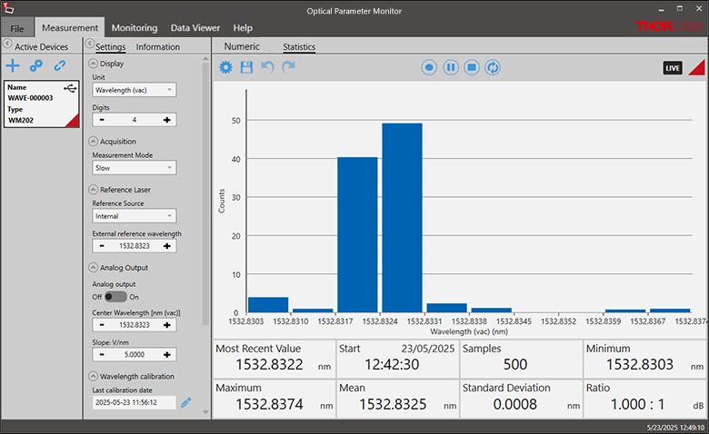
Task: Edit last calibration date pencil icon
Action: click(186, 402)
